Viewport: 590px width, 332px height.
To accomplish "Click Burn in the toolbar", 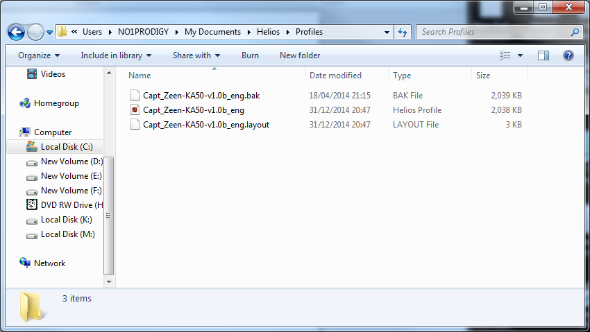I will [x=250, y=55].
